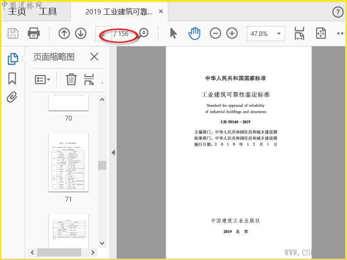Click the 页面缩略图 panel title

pyautogui.click(x=54, y=57)
